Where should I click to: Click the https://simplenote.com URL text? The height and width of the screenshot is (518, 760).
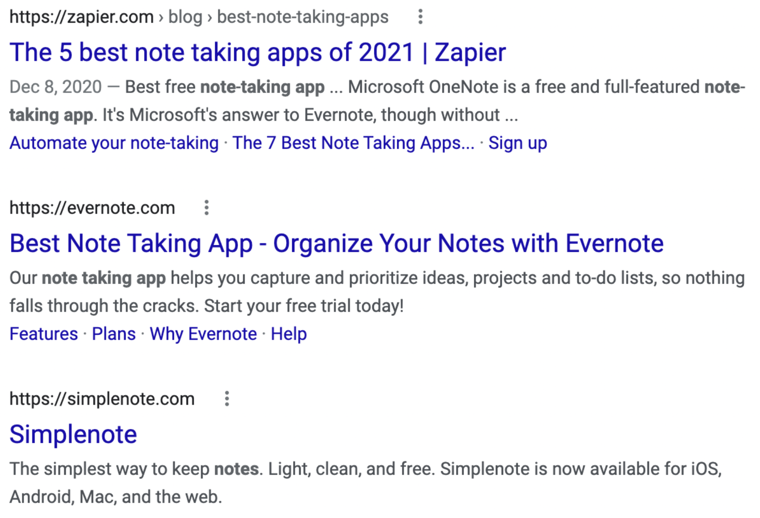tap(102, 399)
